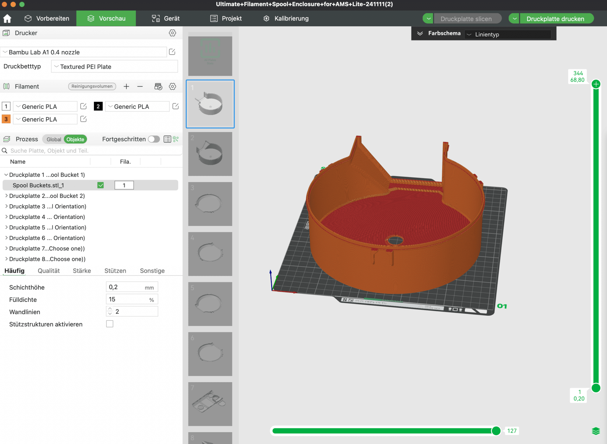Open the Farbschema Linientyp dropdown

[x=507, y=34]
